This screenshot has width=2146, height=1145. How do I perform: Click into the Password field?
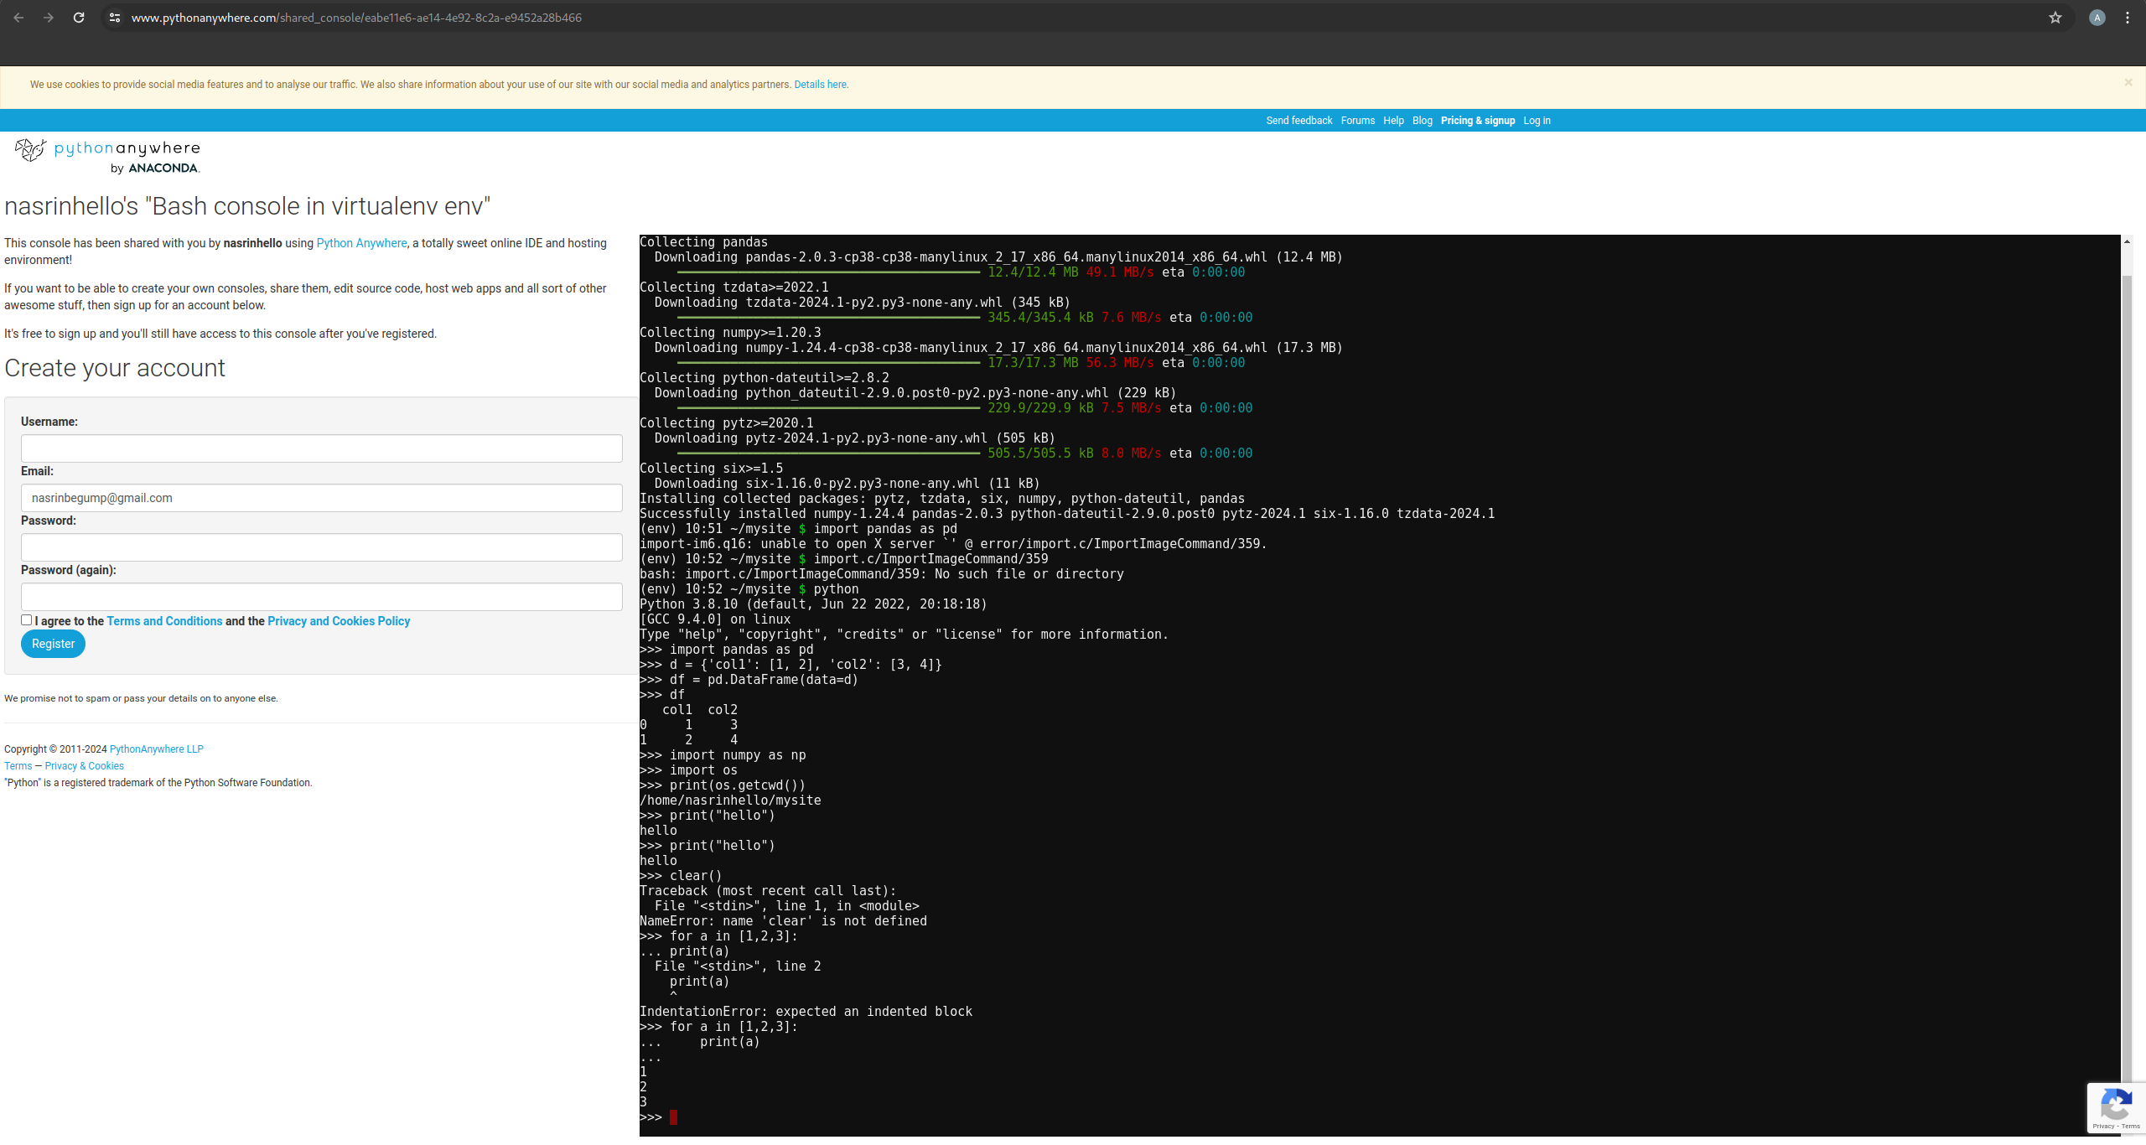tap(321, 547)
